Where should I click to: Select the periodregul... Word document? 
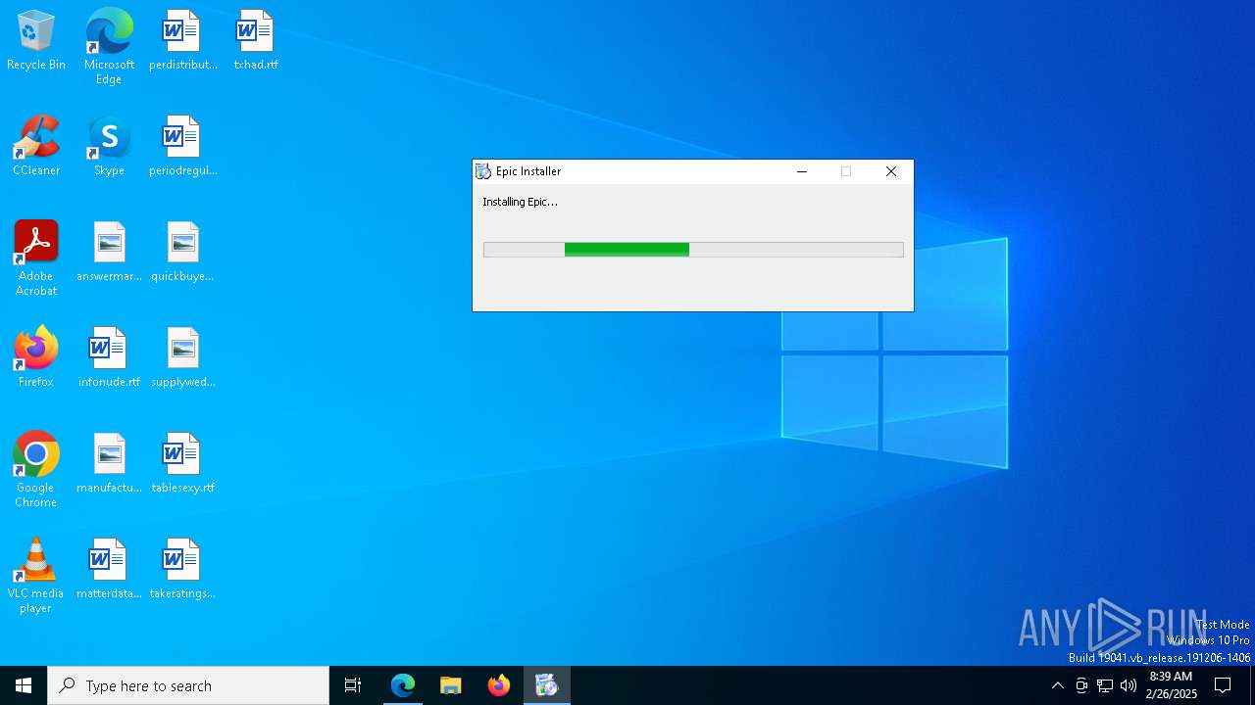click(x=182, y=147)
